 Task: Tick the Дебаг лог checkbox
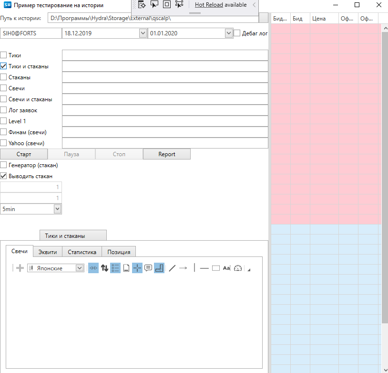[237, 33]
